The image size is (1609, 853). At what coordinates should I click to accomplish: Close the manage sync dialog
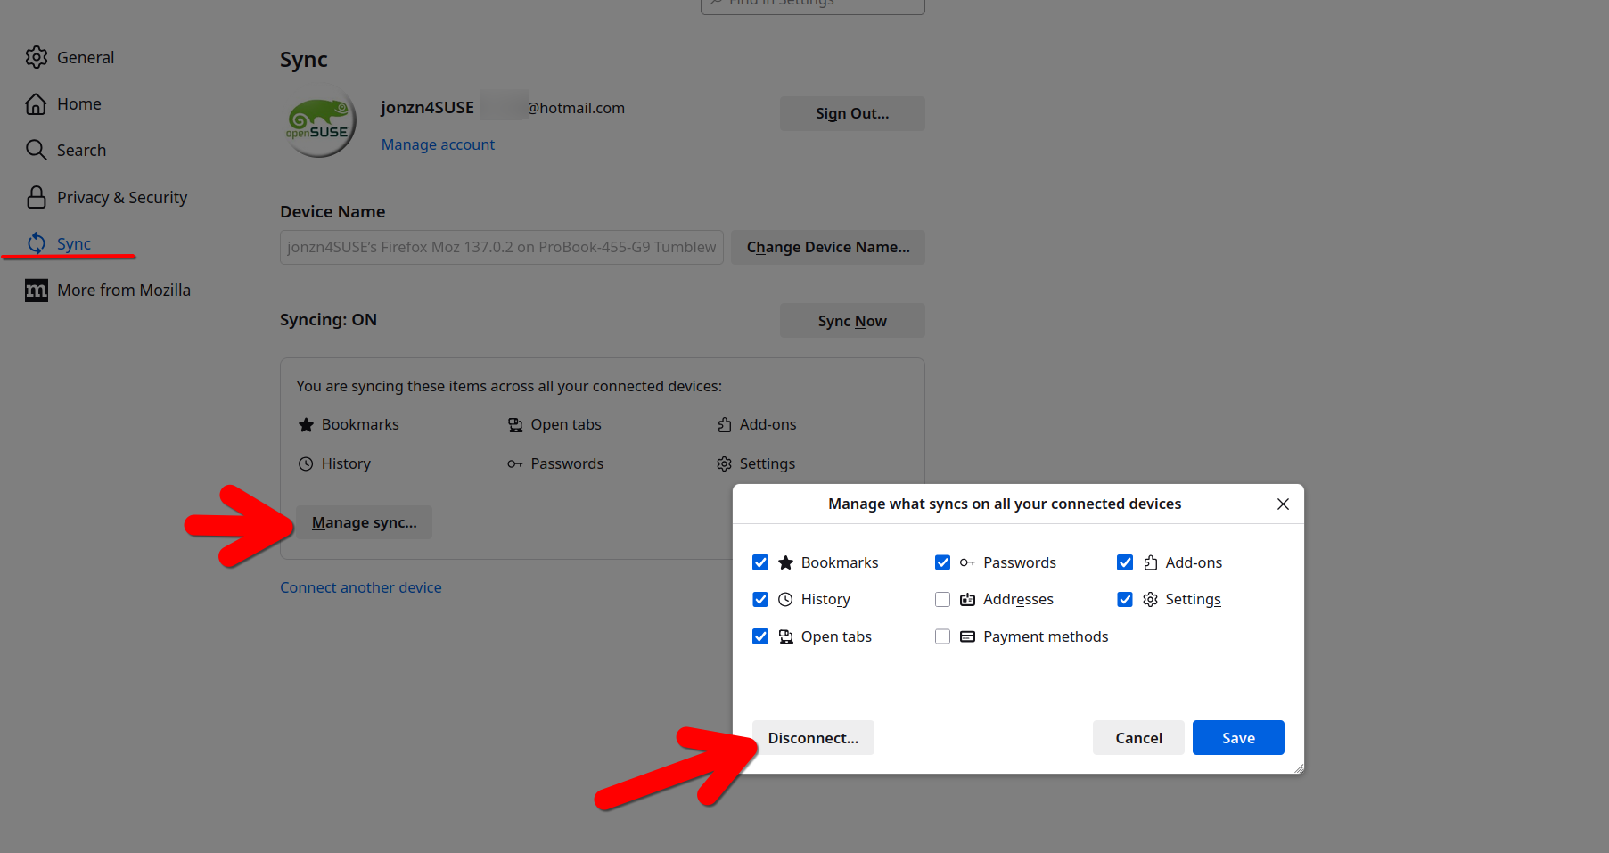pyautogui.click(x=1283, y=504)
